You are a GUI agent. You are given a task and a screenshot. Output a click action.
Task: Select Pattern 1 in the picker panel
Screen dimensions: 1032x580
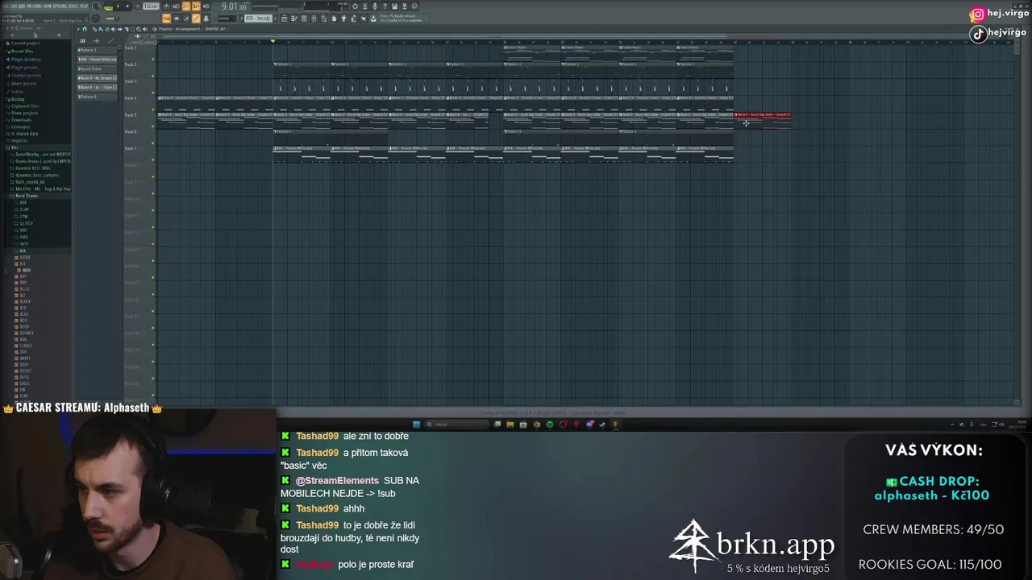tap(97, 50)
